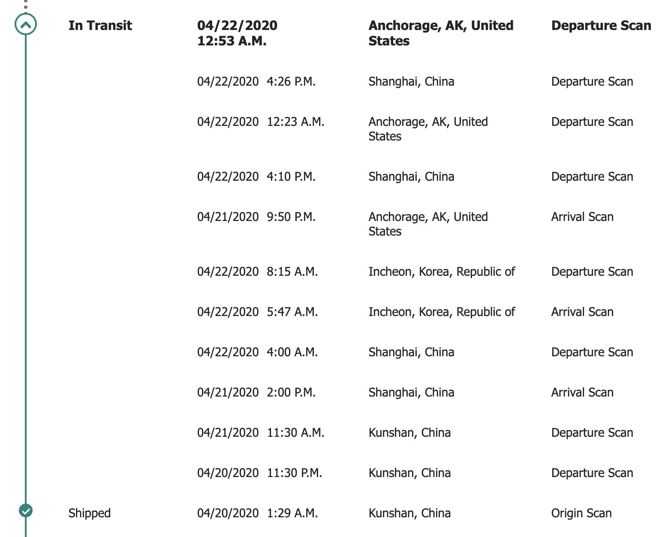Select the Origin Scan activity text

(581, 513)
